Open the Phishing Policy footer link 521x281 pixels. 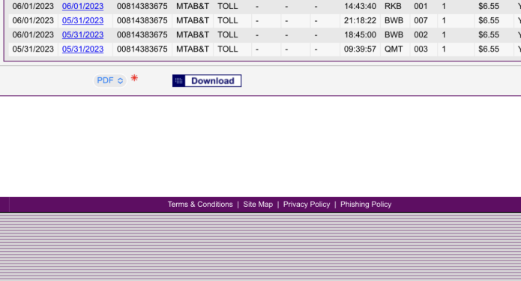click(x=366, y=205)
